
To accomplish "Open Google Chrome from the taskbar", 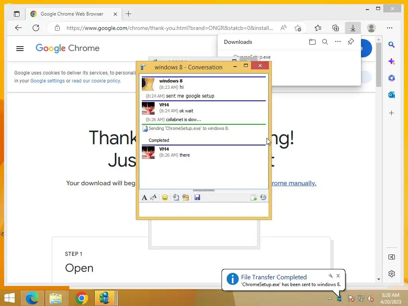I will pos(81,298).
